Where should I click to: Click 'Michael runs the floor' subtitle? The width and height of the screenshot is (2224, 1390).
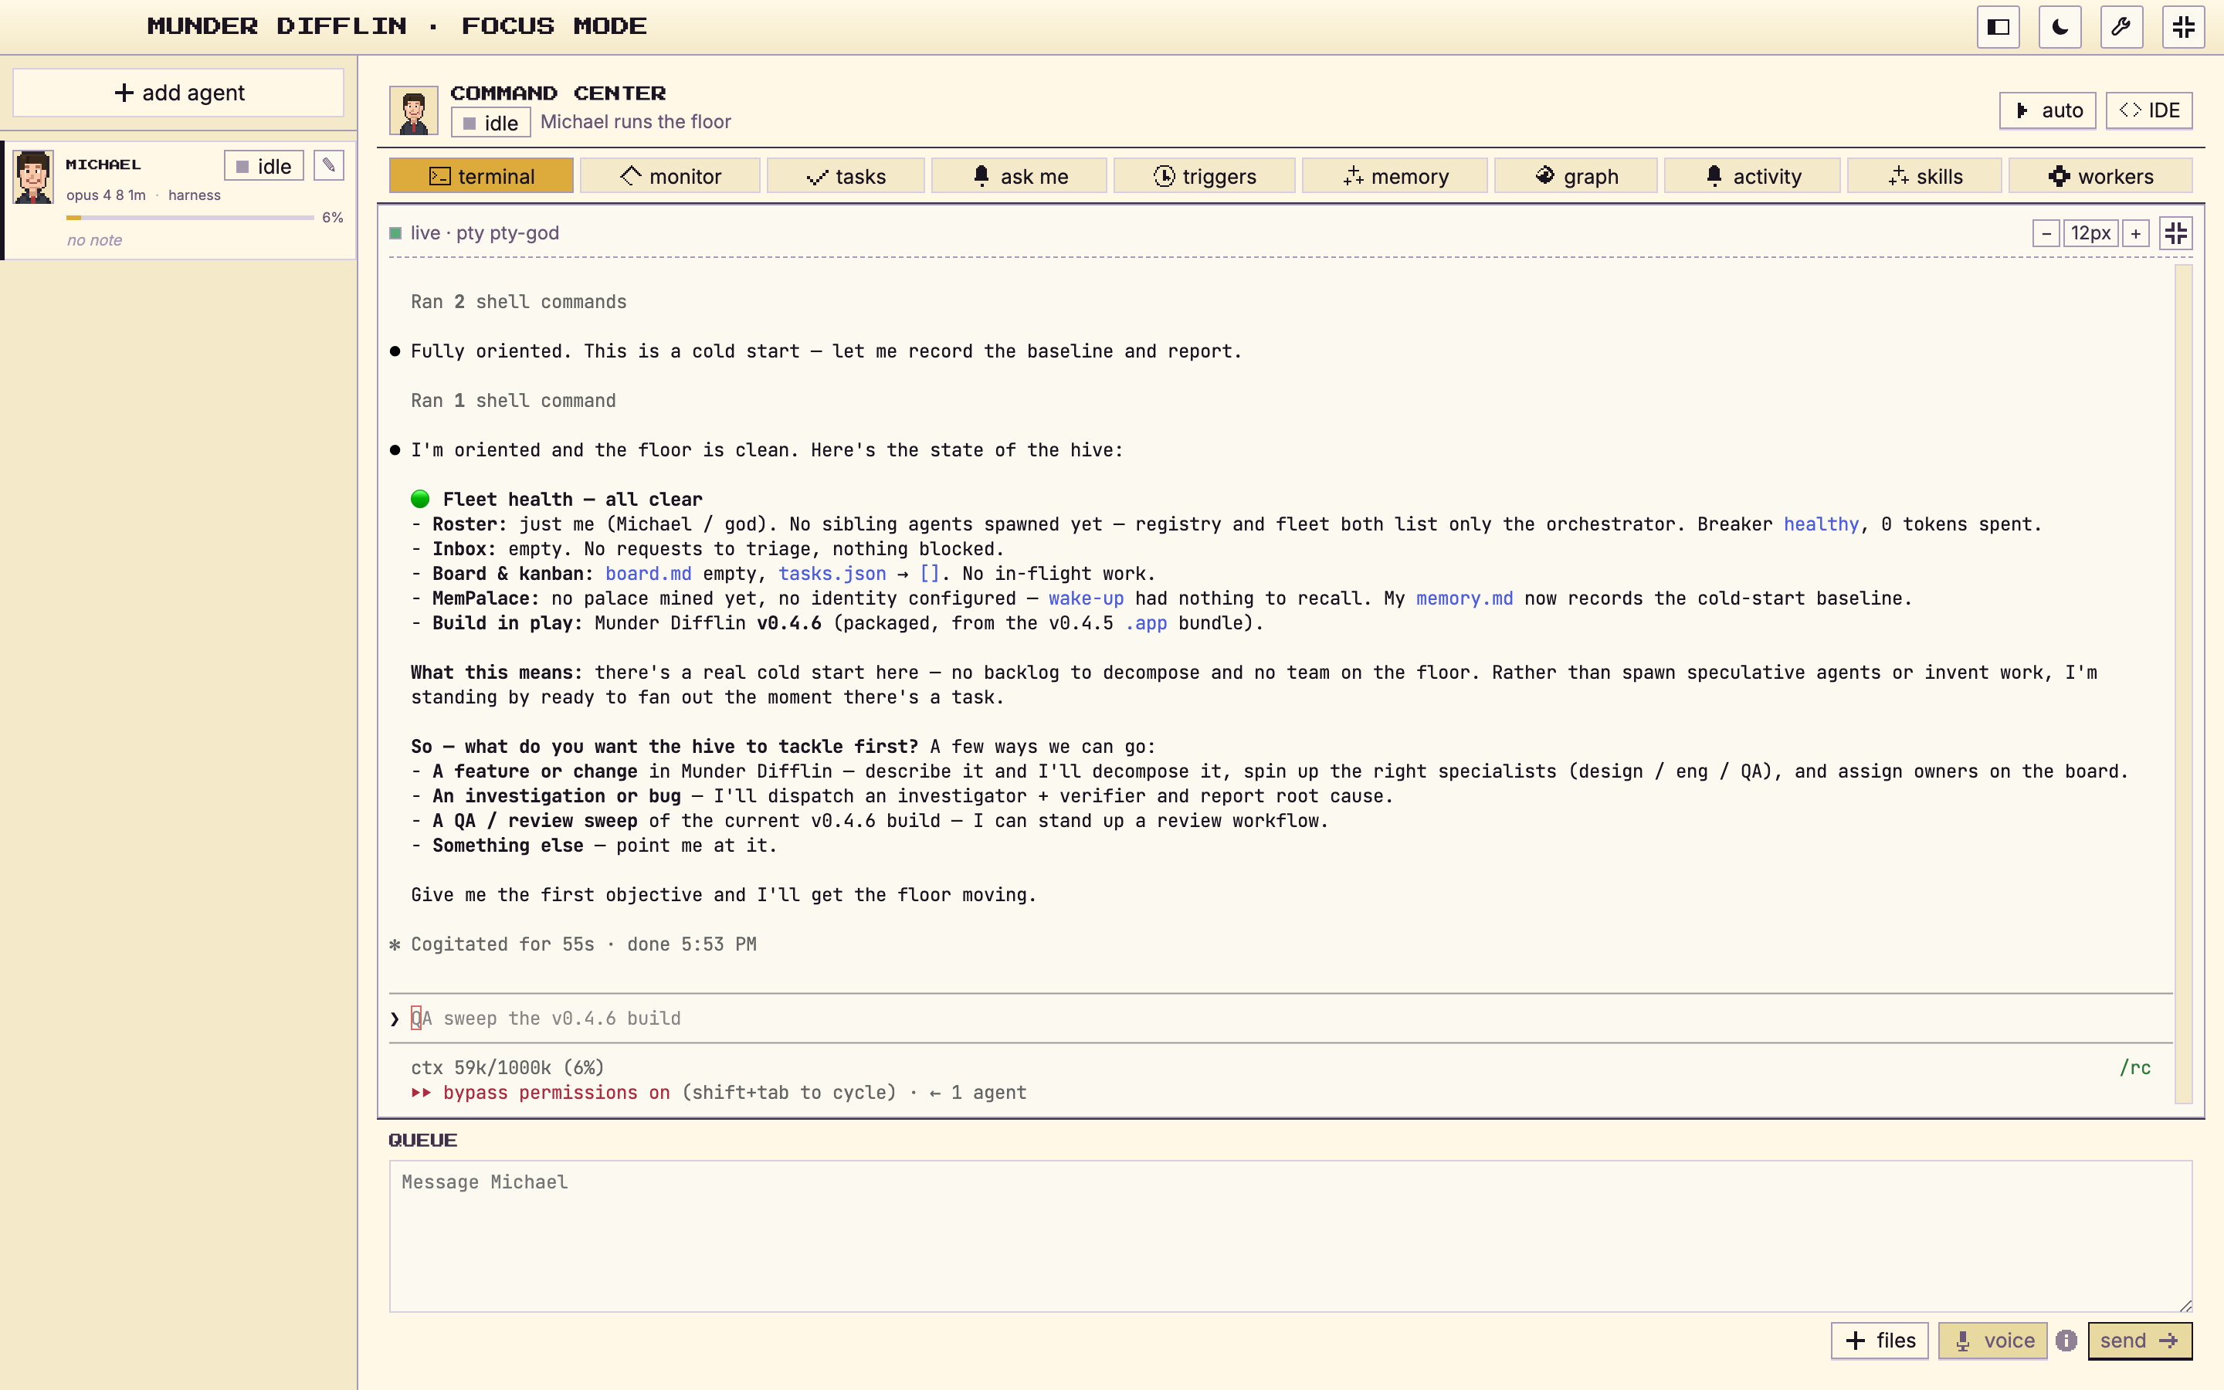[x=635, y=122]
